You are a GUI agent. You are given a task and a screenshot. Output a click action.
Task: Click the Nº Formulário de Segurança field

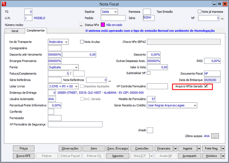(75, 124)
